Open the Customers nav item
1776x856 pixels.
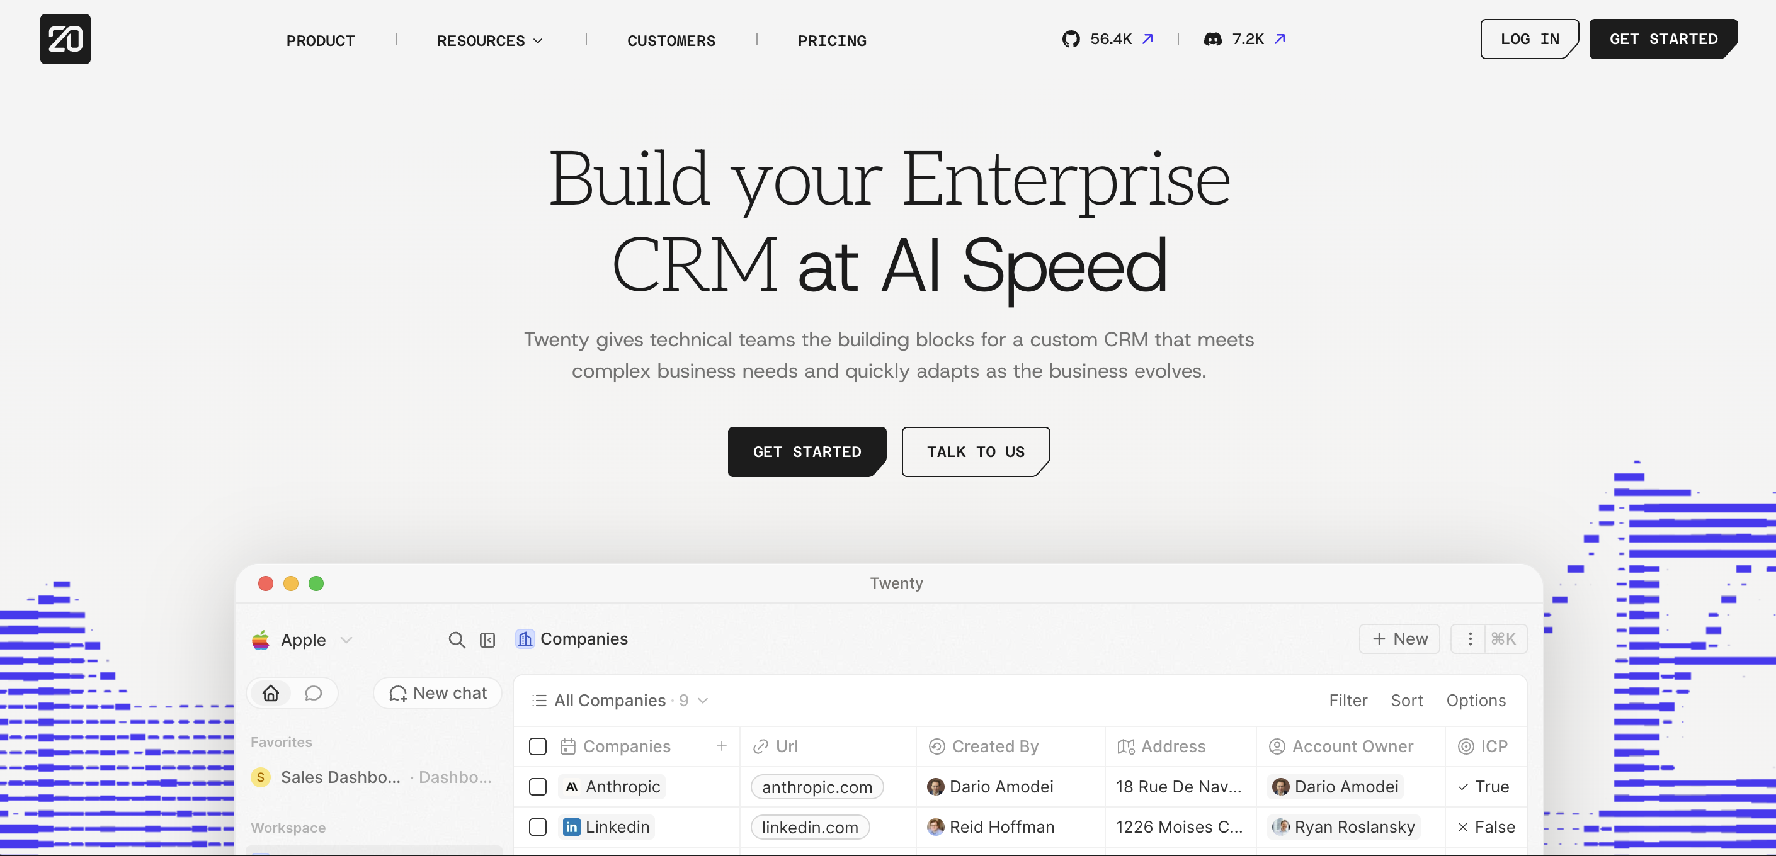[x=671, y=41]
